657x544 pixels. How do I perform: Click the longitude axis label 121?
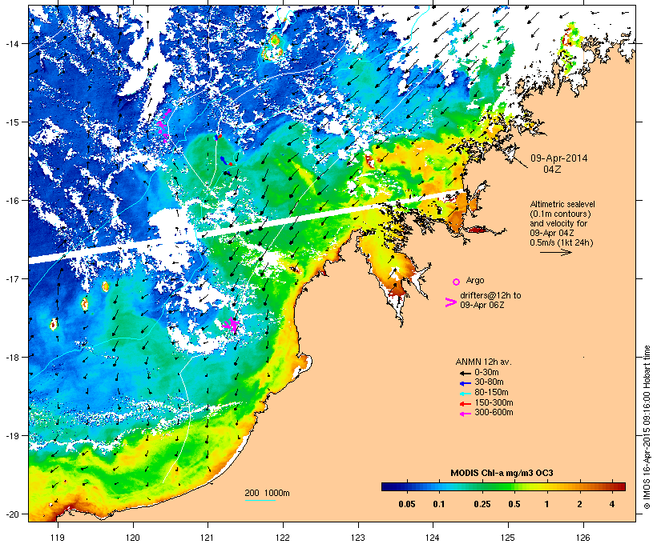point(208,538)
